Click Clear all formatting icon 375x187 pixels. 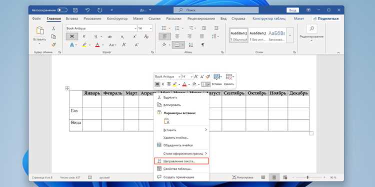point(146,36)
